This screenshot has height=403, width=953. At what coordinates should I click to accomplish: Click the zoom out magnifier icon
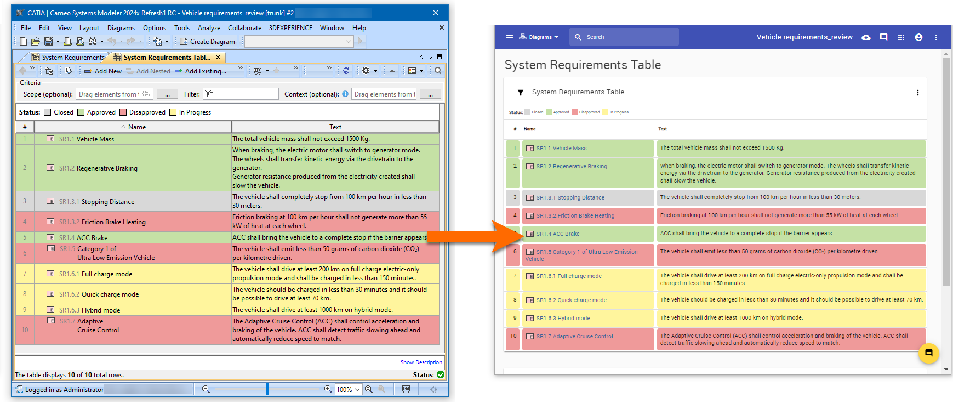coord(206,389)
